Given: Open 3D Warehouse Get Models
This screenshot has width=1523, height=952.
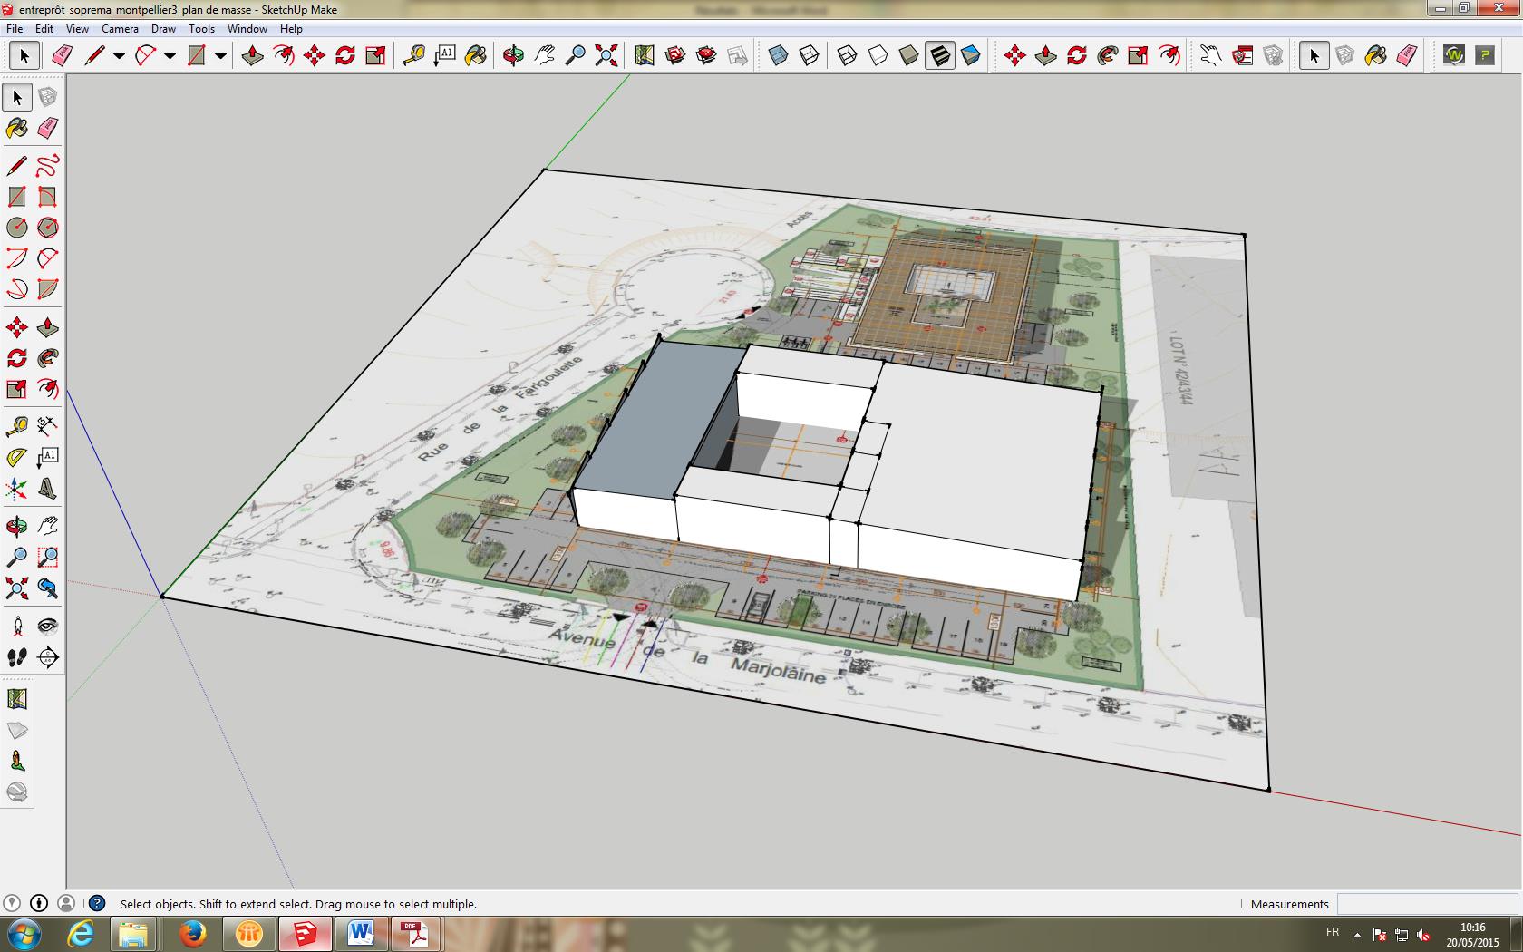Looking at the screenshot, I should pyautogui.click(x=675, y=56).
